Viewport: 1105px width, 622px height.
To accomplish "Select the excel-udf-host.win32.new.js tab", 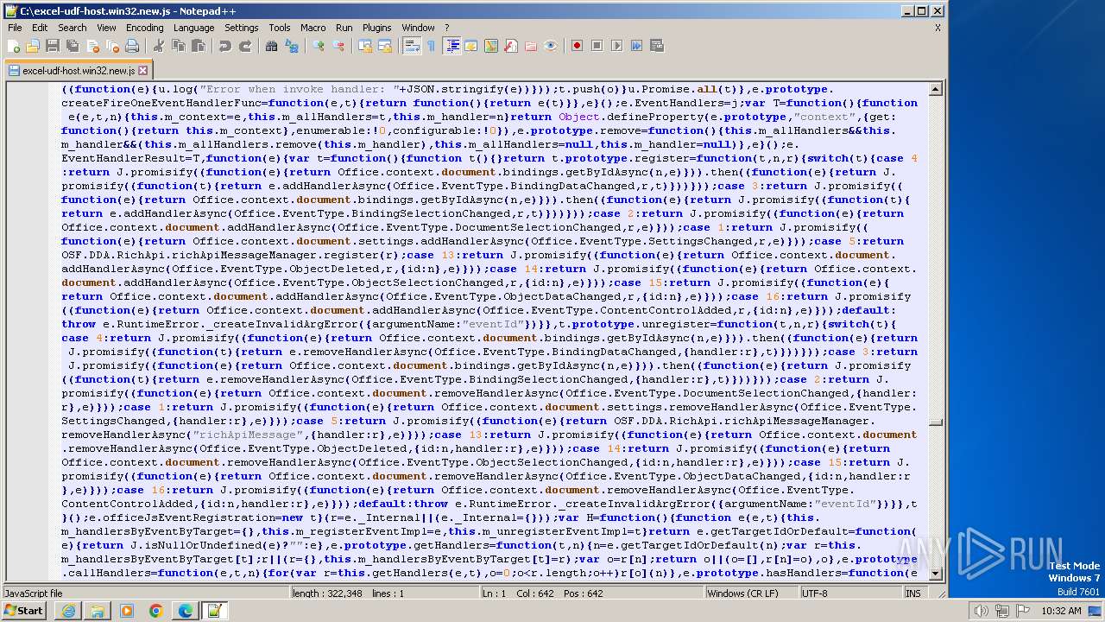I will click(x=78, y=70).
